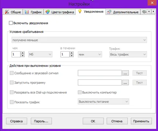Open the Цвета графика tab
The width and height of the screenshot is (158, 131).
[x=60, y=12]
